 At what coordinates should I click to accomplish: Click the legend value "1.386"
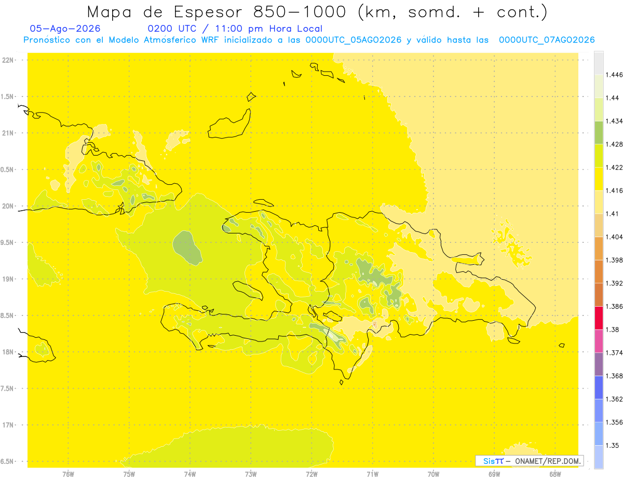pyautogui.click(x=615, y=306)
